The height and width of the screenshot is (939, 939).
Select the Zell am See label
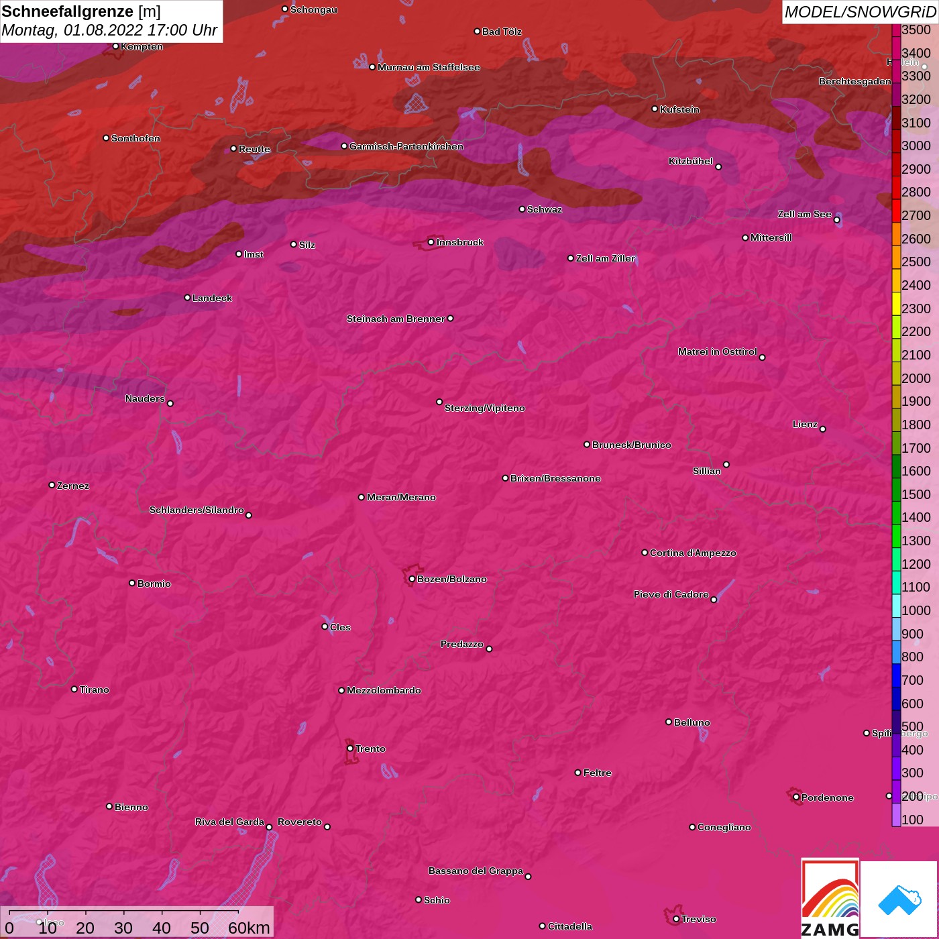point(804,214)
